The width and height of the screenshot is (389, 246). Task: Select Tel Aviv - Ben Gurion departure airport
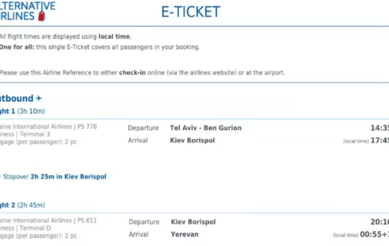point(206,128)
